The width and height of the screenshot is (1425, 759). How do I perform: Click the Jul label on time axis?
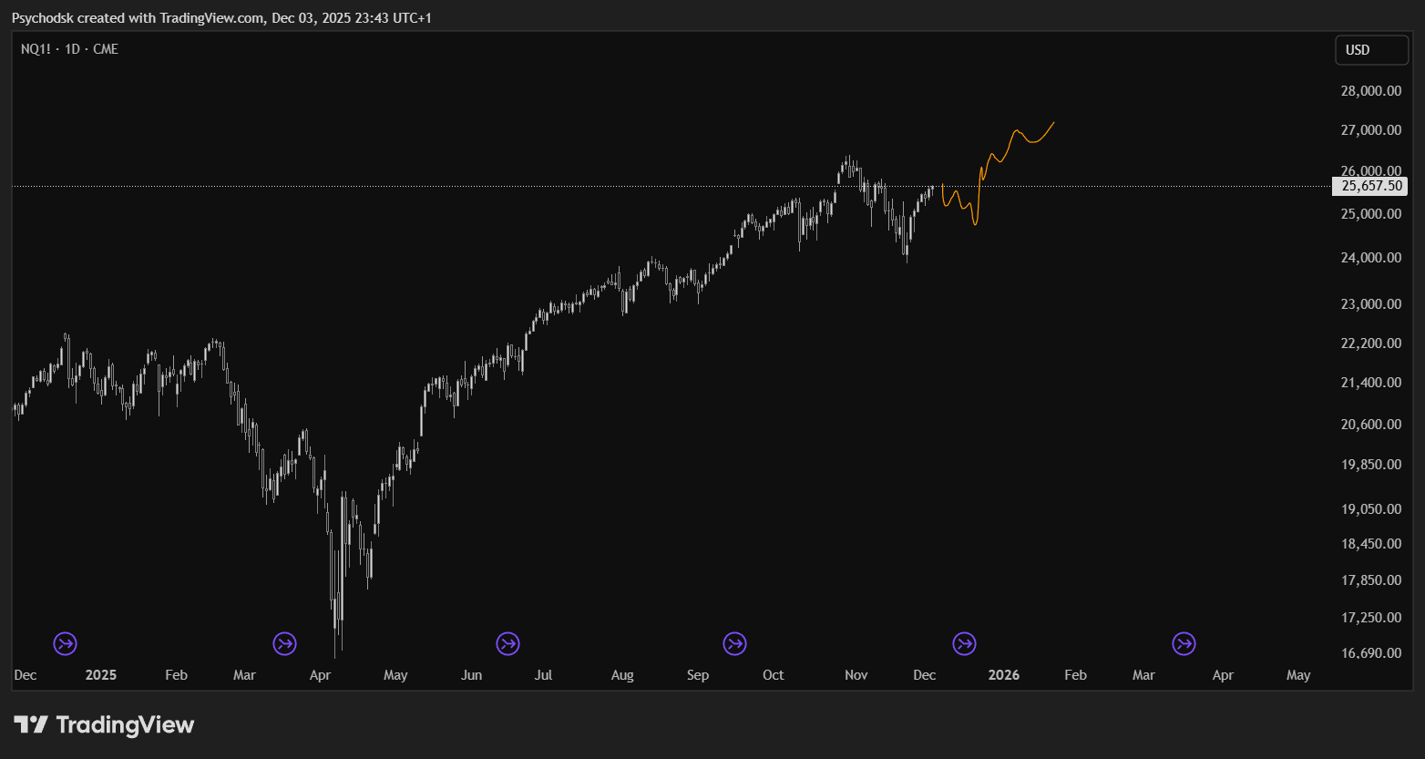(543, 675)
